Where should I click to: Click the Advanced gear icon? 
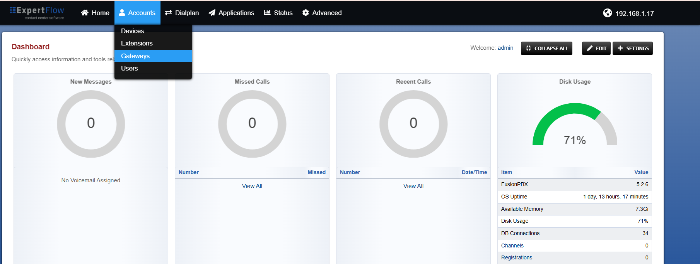pos(306,13)
